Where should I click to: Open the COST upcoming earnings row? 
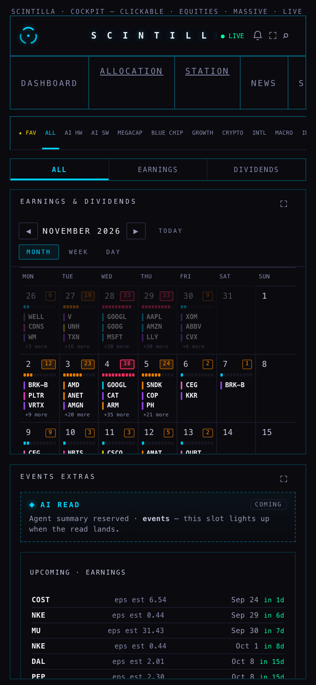pos(158,600)
